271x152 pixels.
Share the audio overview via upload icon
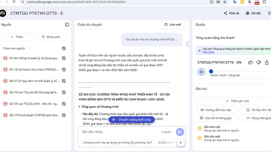267,62
